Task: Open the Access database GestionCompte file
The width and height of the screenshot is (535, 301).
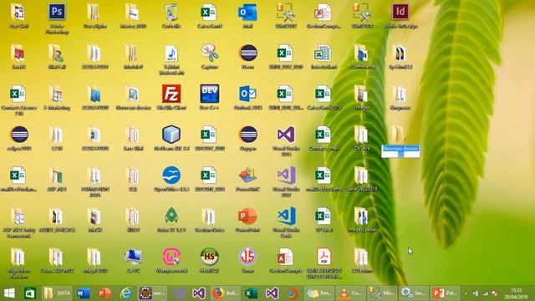Action: 286,257
